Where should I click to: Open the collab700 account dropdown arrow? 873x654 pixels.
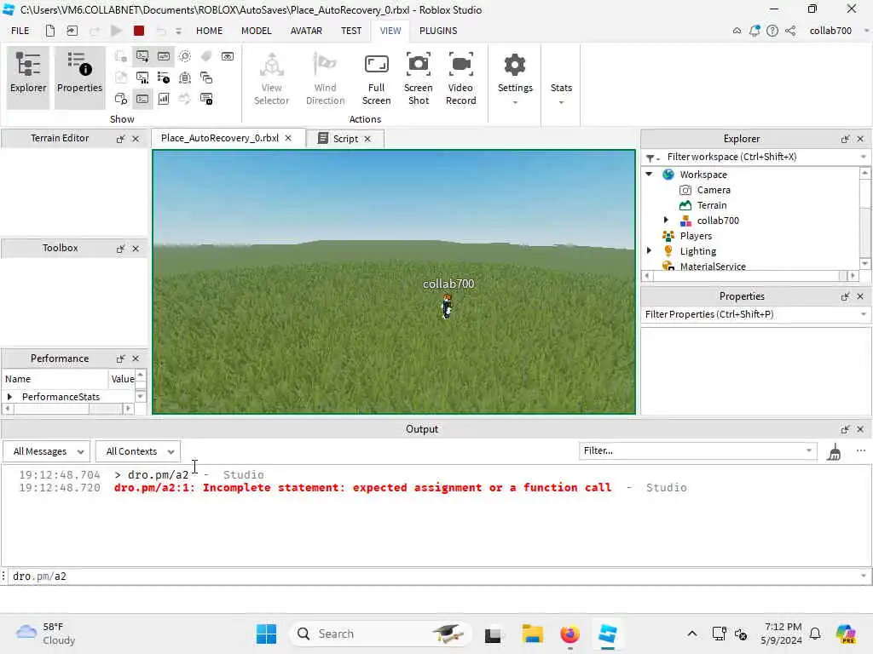pyautogui.click(x=866, y=31)
